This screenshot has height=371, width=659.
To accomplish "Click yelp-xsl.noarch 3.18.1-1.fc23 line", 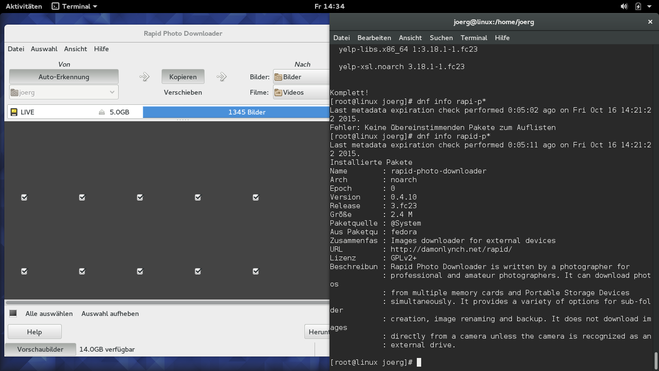I will tap(401, 67).
